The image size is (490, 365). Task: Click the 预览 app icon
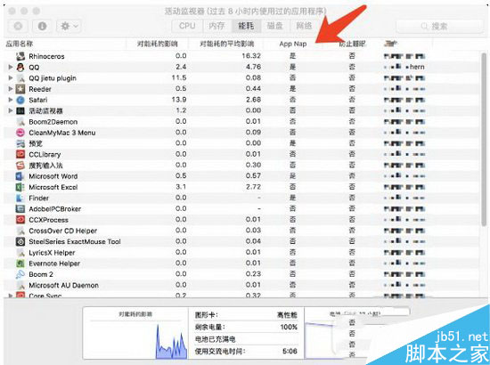[20, 143]
